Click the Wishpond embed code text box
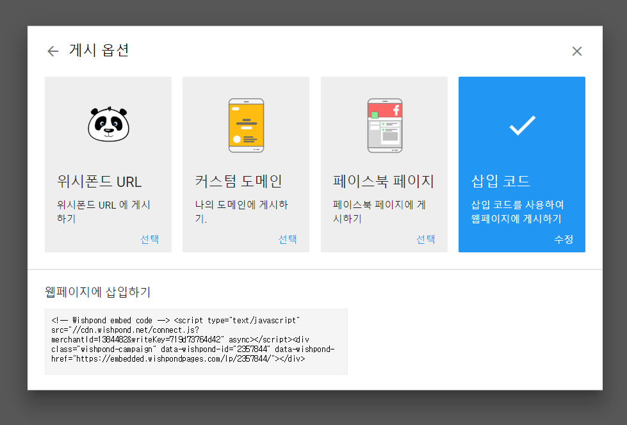 click(196, 341)
